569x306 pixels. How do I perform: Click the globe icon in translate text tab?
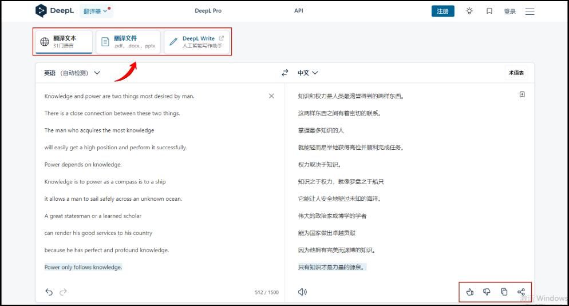pos(45,42)
